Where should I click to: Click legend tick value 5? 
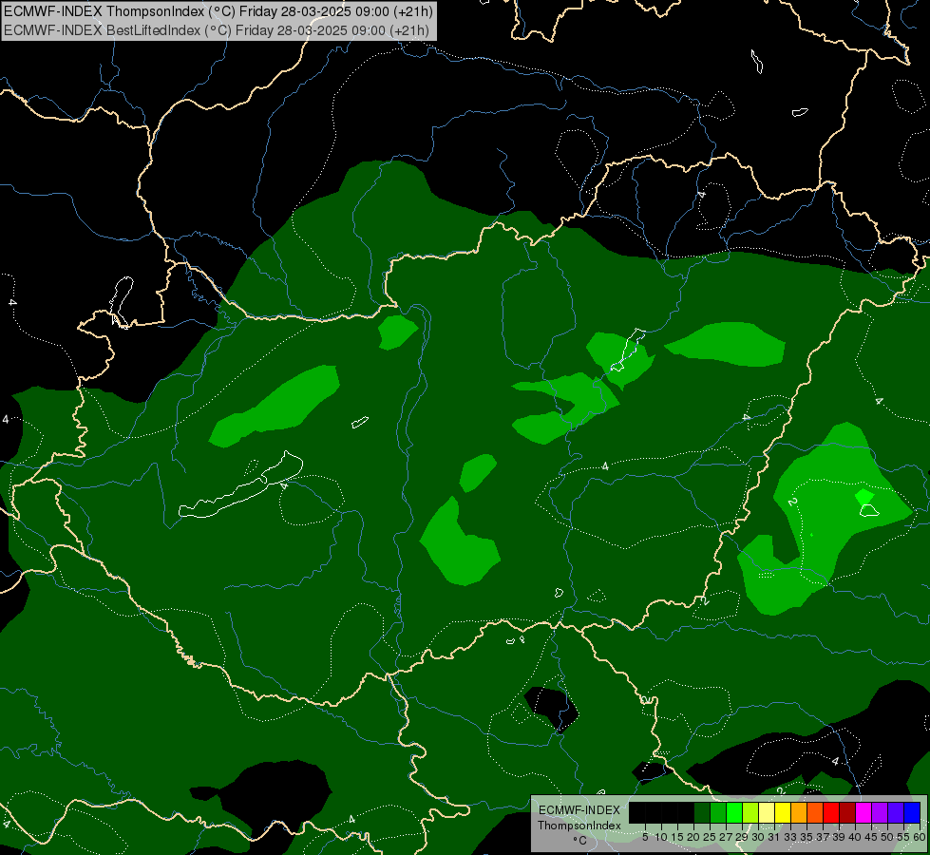(x=645, y=837)
